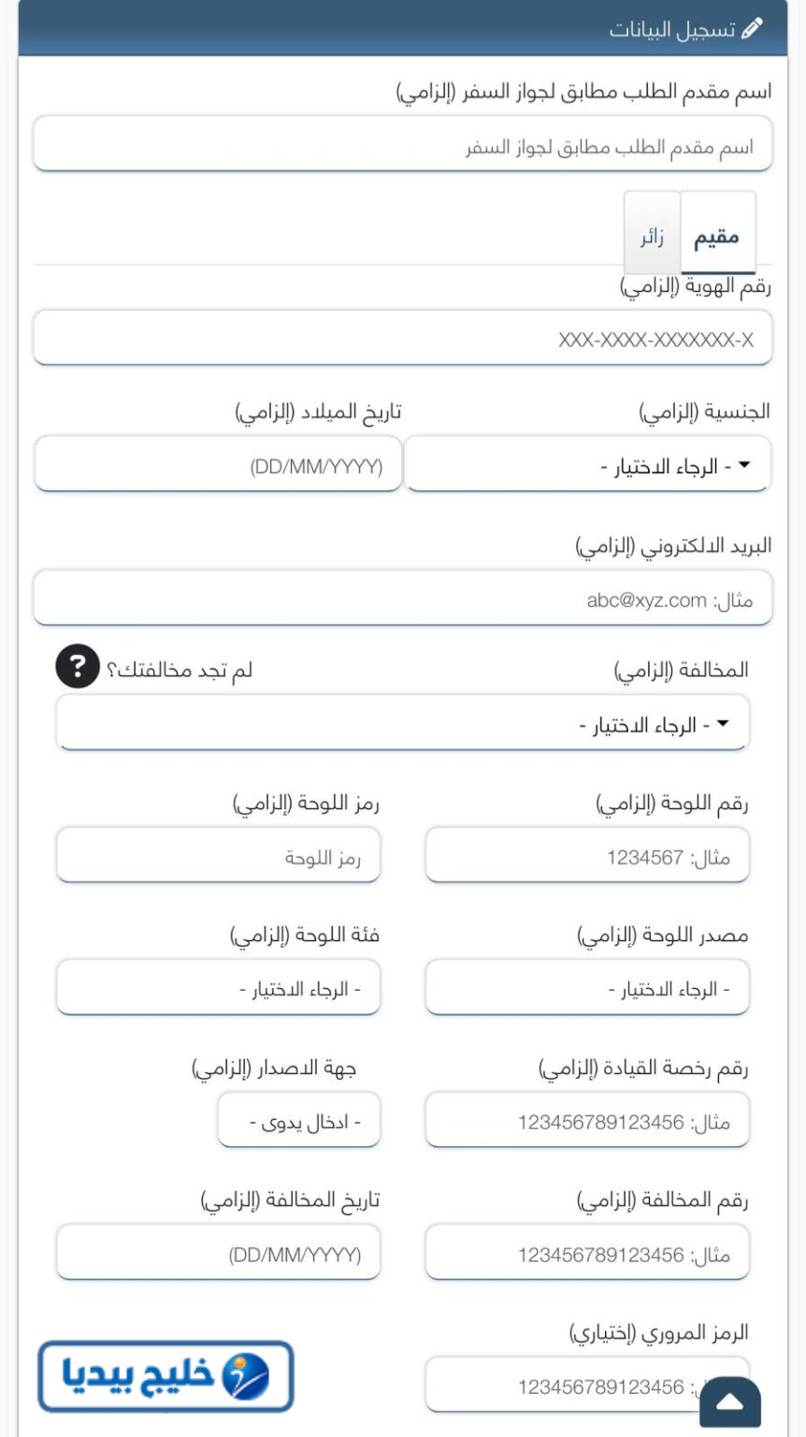
Task: Click the تاريخ الميلاد birth date field
Action: [x=218, y=464]
